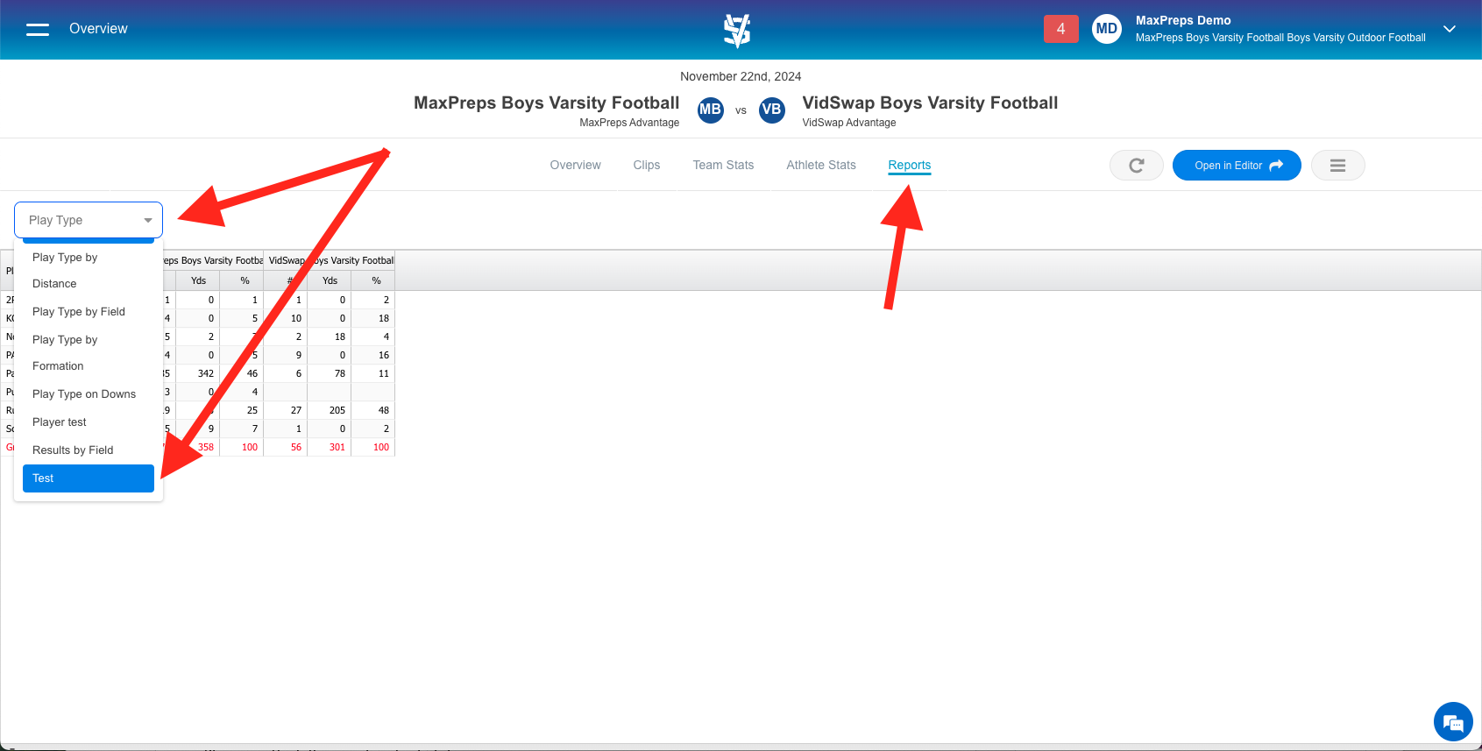
Task: Click the 358 total yards cell
Action: coord(198,447)
